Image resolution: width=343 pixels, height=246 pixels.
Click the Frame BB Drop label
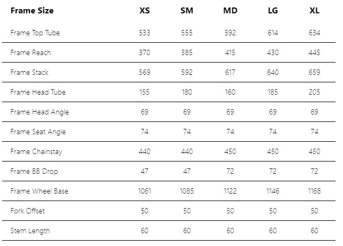(x=34, y=171)
